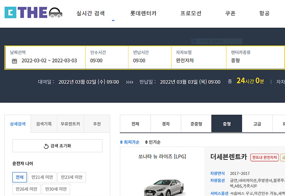Click the 차량옵션 label
The width and height of the screenshot is (285, 196).
point(217,181)
